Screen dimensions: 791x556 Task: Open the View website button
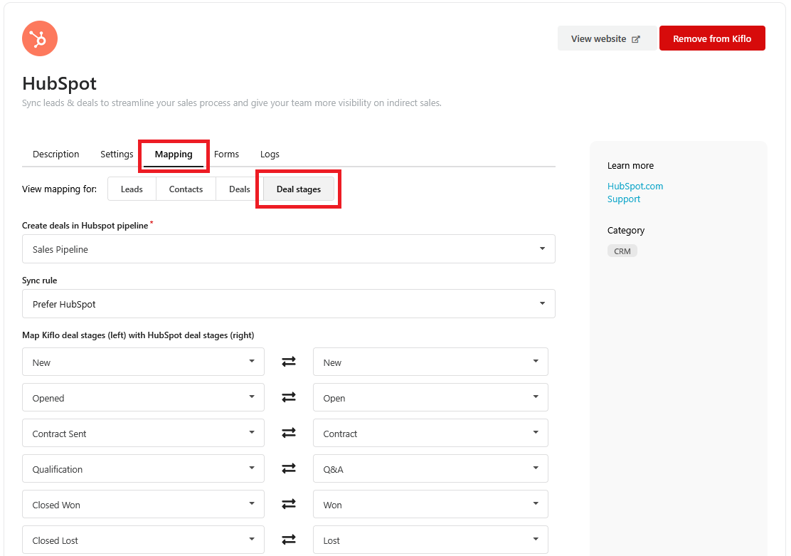pyautogui.click(x=607, y=38)
